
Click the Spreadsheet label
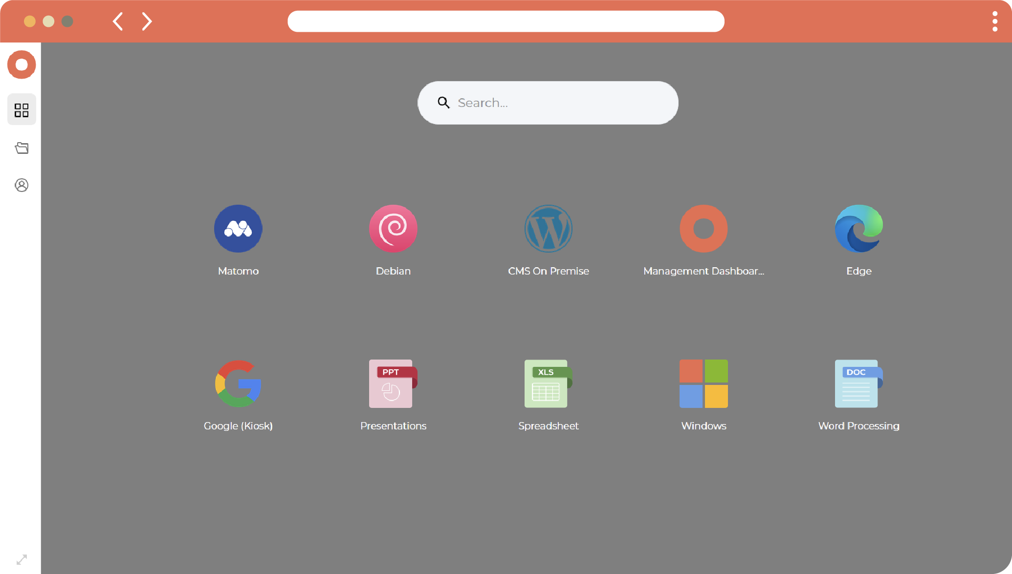(549, 426)
